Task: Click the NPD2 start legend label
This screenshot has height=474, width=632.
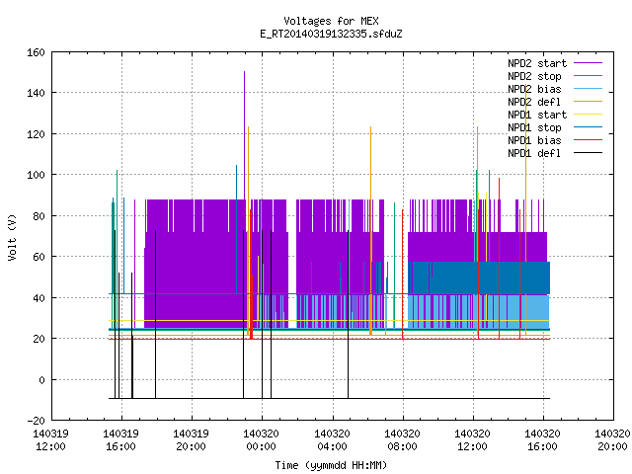Action: tap(537, 63)
